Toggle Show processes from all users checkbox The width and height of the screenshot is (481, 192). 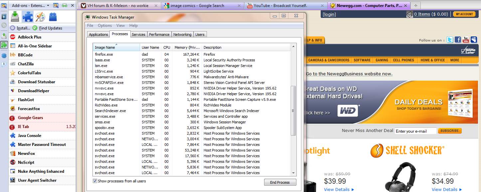tap(95, 181)
